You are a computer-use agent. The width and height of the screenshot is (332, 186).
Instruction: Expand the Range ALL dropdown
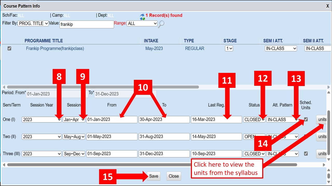[x=142, y=24]
